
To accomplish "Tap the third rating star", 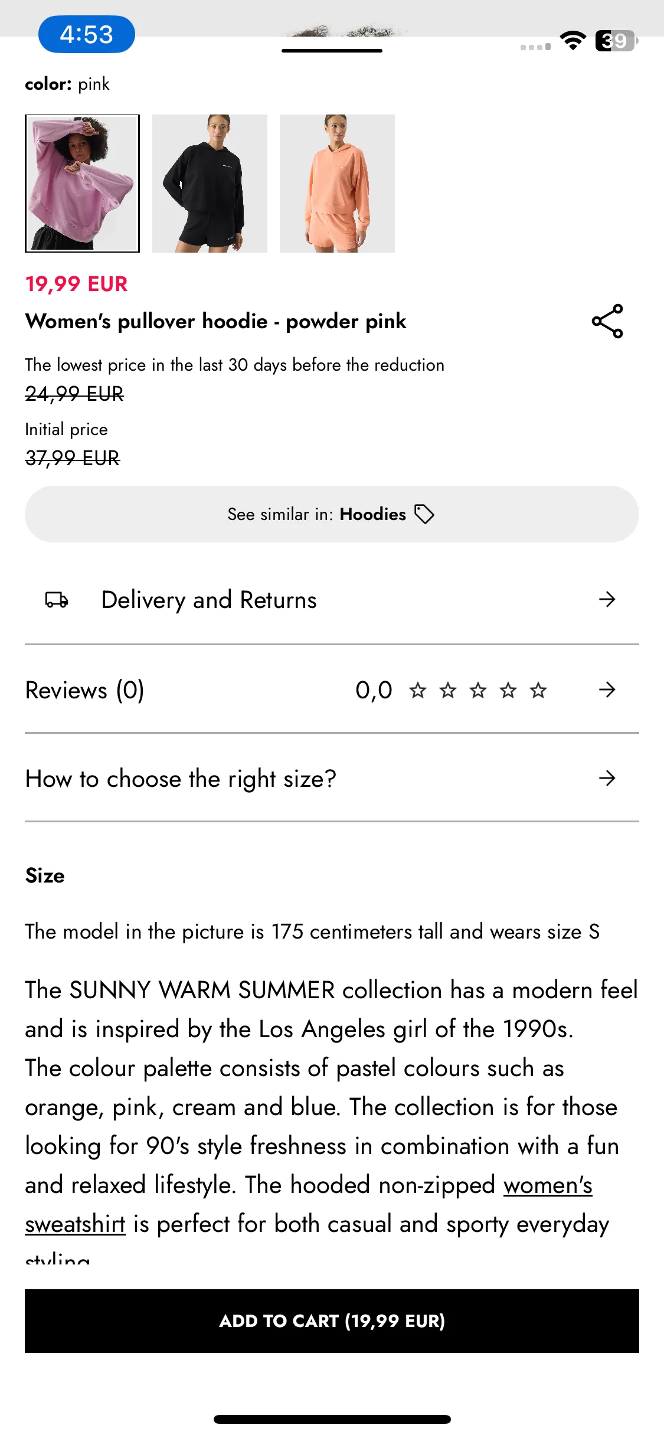I will point(478,689).
